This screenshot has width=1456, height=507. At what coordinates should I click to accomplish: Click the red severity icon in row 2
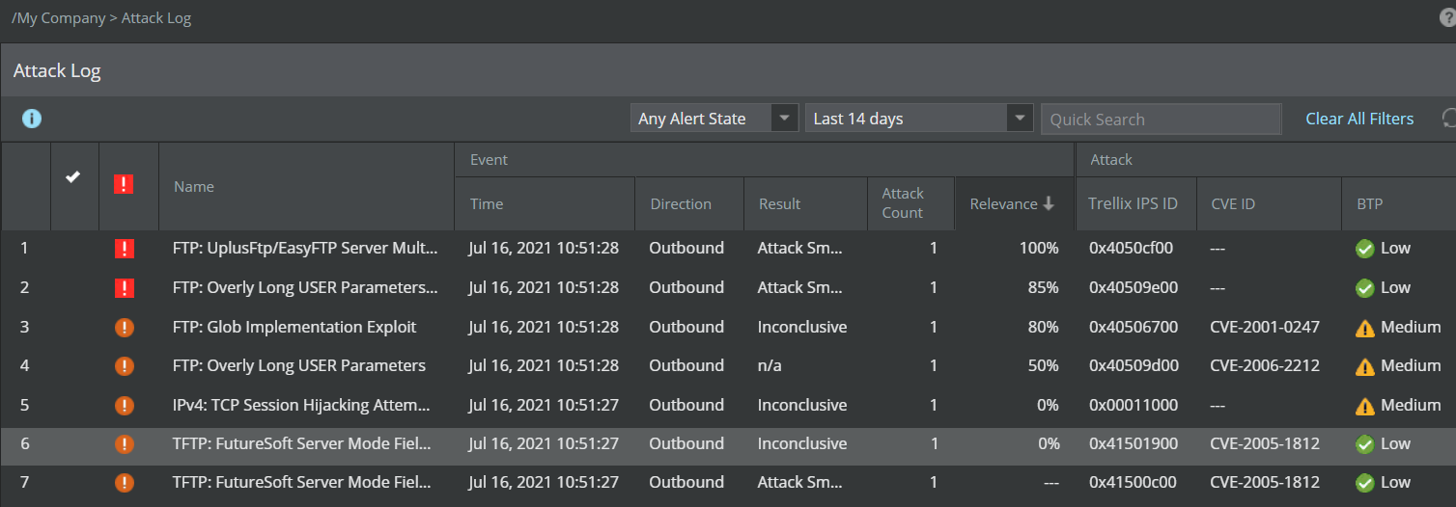tap(124, 287)
